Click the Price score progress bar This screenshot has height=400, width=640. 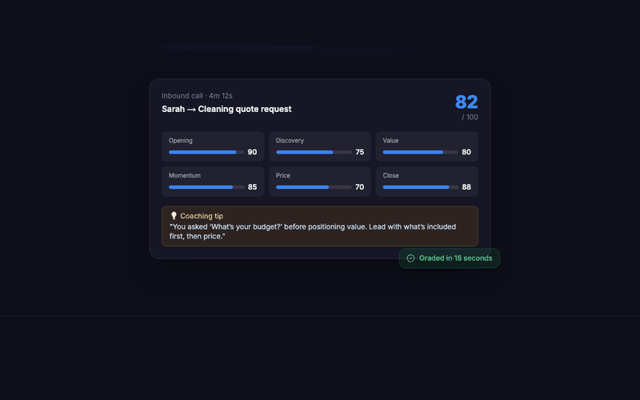click(x=314, y=187)
